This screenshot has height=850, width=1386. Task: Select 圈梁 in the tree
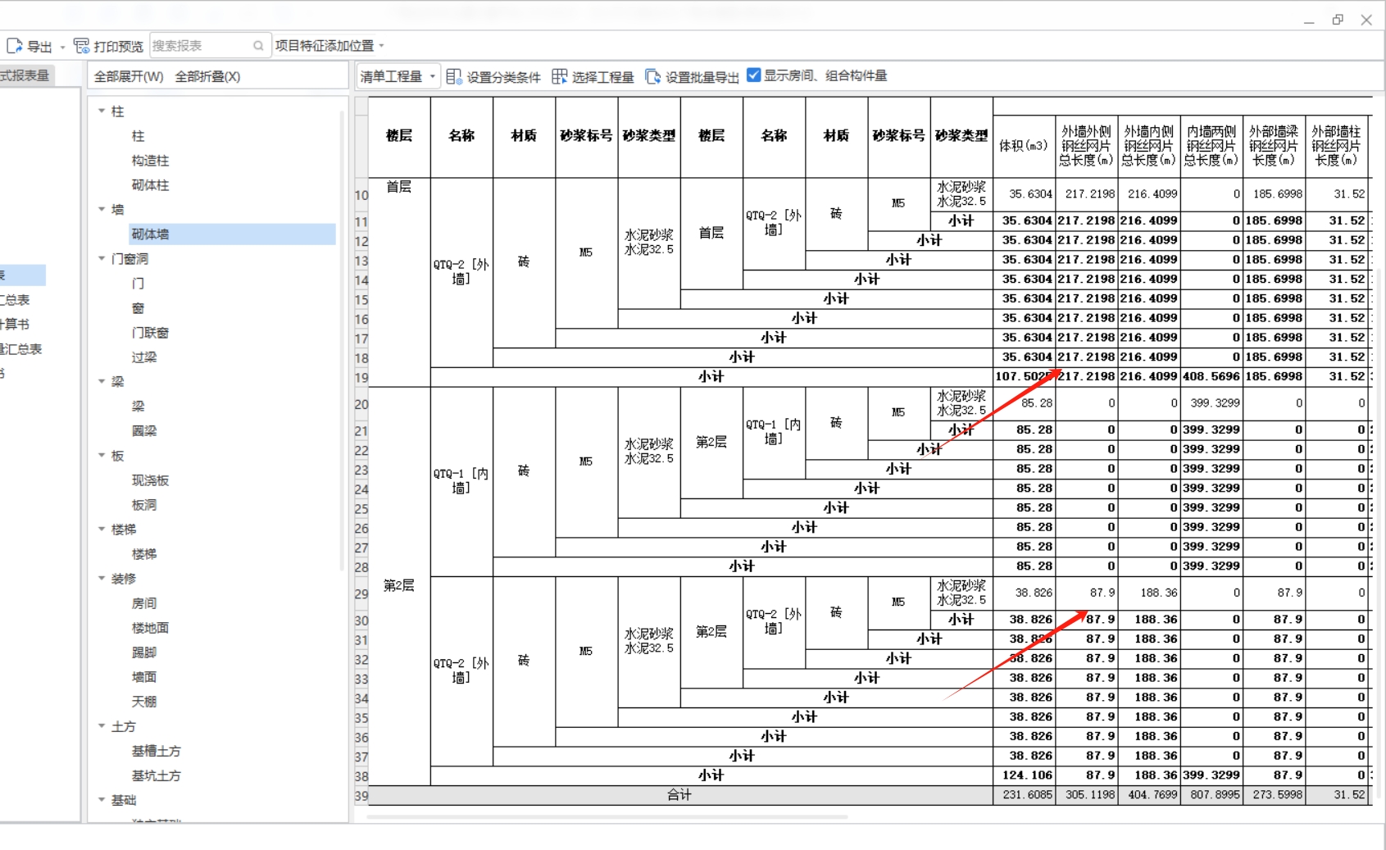tap(144, 431)
